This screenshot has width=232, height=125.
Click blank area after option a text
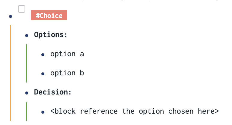(155, 54)
